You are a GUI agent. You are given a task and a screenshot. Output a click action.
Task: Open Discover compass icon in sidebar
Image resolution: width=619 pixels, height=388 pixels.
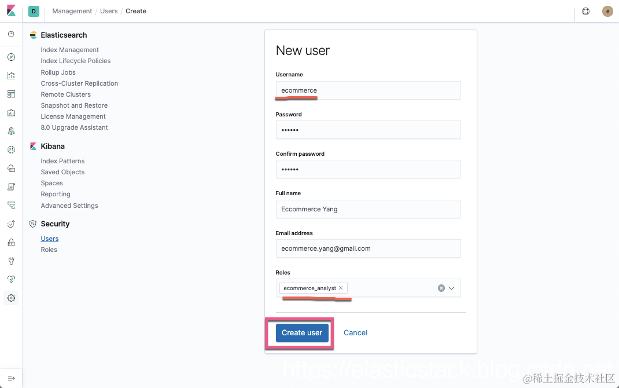tap(11, 57)
